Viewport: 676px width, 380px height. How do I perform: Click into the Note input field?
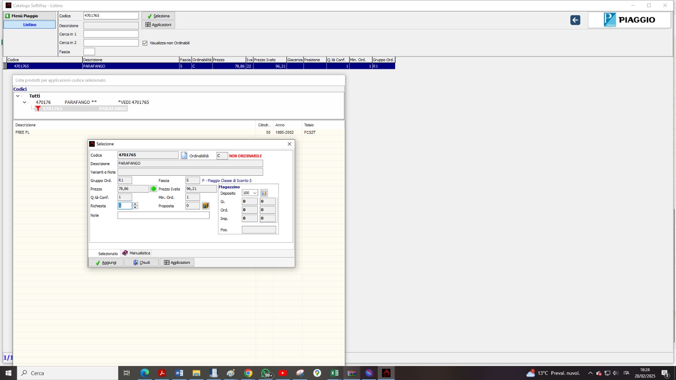(163, 215)
